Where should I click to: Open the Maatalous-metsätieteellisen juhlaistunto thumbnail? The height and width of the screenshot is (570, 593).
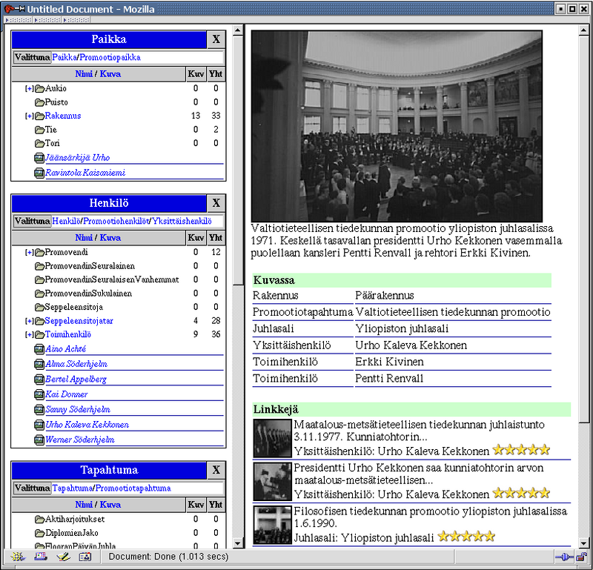point(272,438)
